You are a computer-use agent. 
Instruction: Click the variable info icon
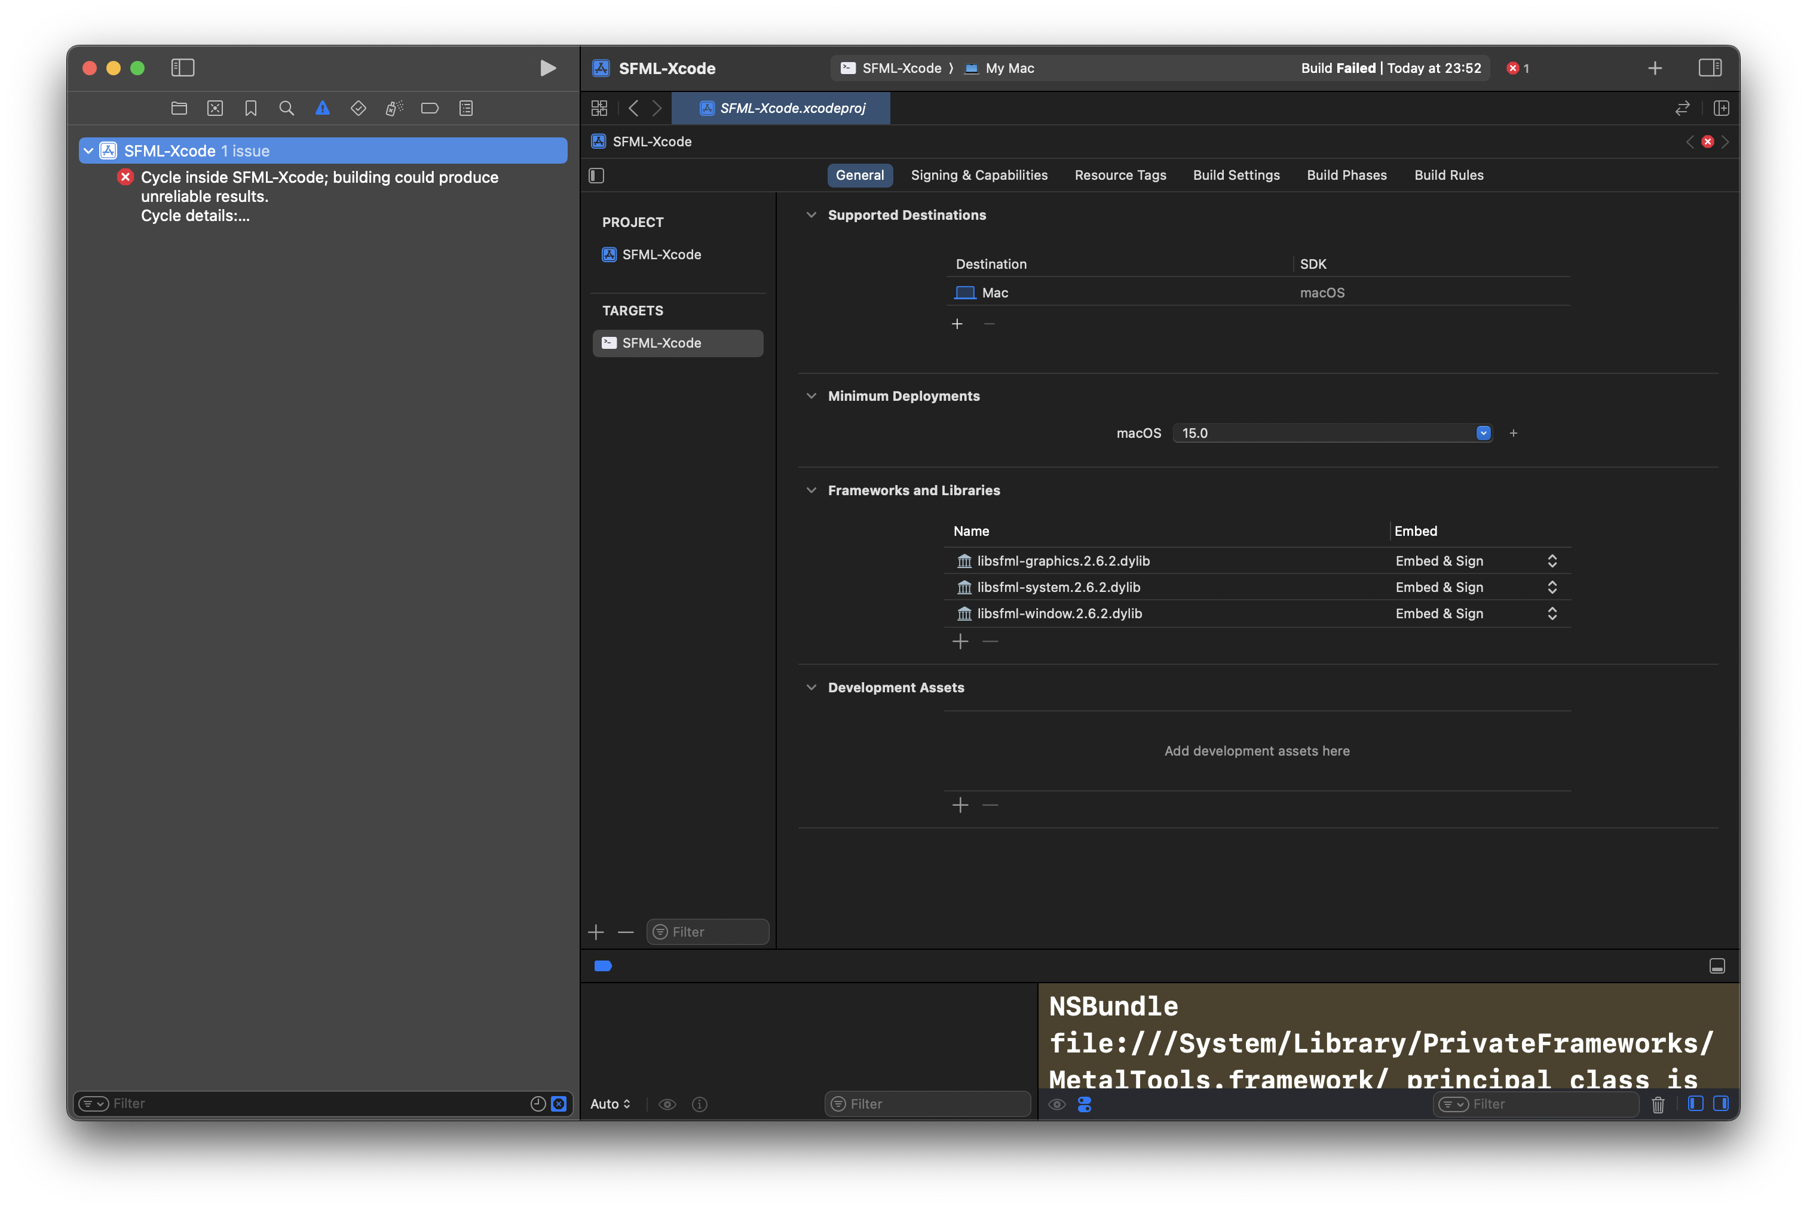click(x=700, y=1104)
